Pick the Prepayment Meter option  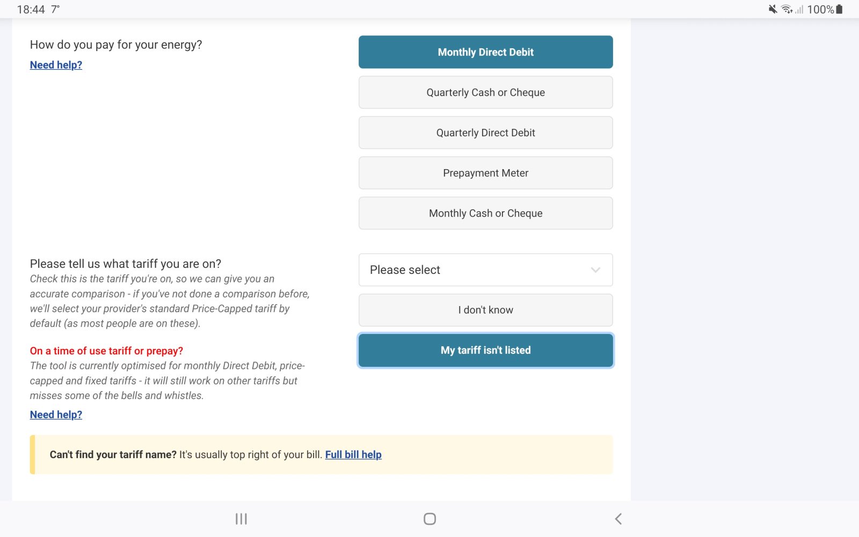[x=485, y=173]
